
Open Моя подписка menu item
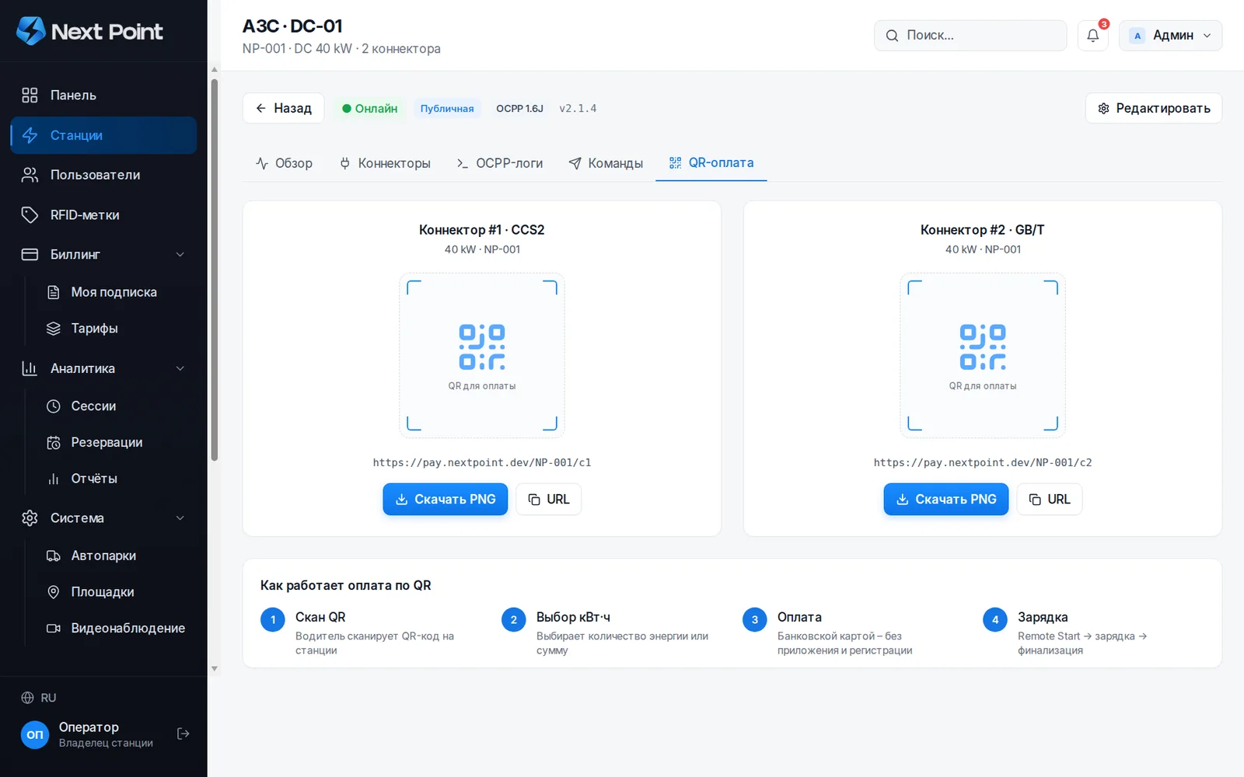116,292
